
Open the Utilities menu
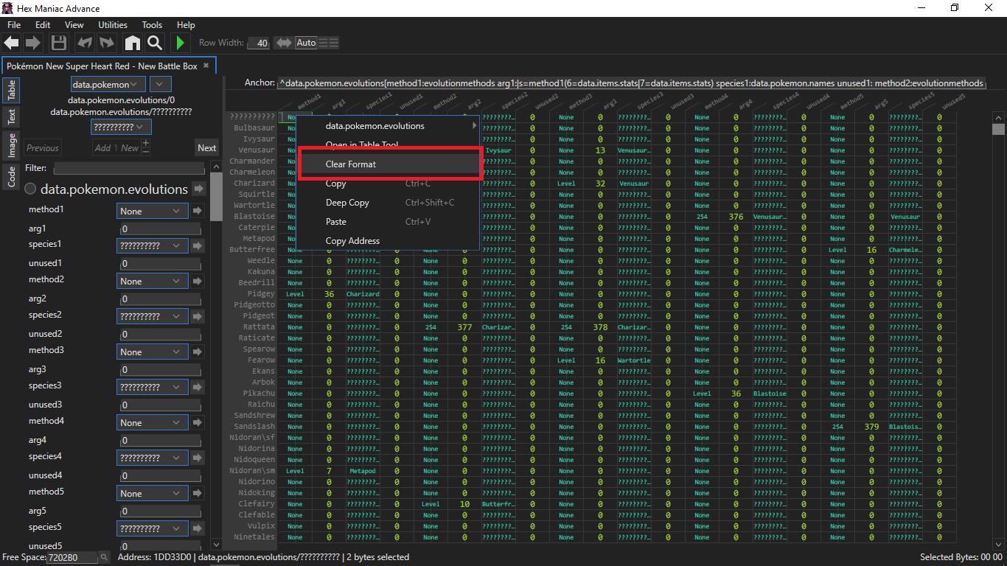(113, 25)
